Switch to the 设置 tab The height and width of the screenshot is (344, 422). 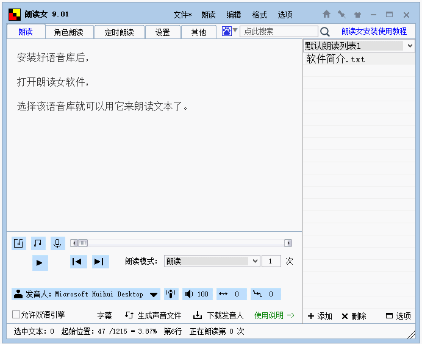(163, 32)
